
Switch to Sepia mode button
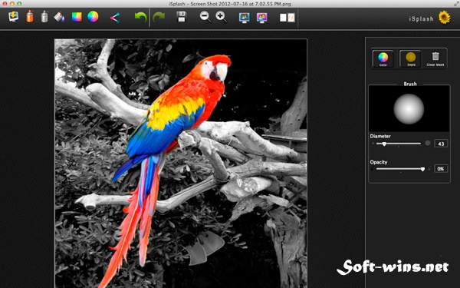pyautogui.click(x=411, y=59)
